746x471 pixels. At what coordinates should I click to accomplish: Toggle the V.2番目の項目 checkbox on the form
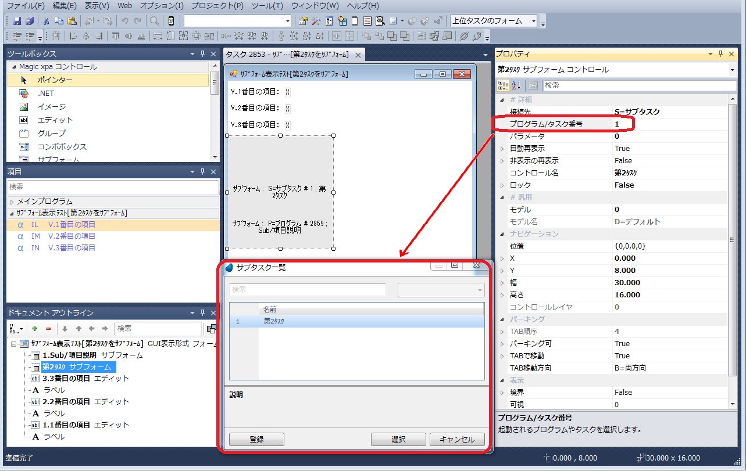(x=287, y=108)
